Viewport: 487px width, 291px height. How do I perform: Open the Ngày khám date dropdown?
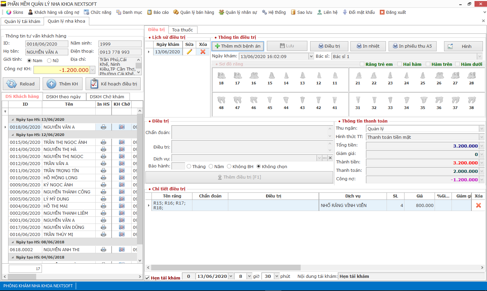pos(311,56)
